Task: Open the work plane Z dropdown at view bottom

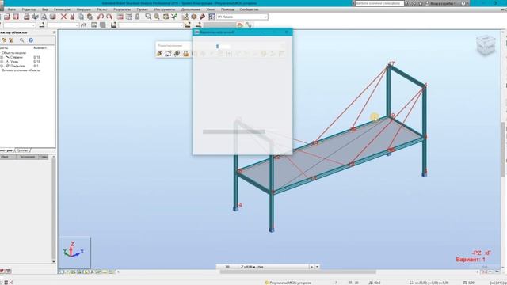Action: tap(317, 267)
